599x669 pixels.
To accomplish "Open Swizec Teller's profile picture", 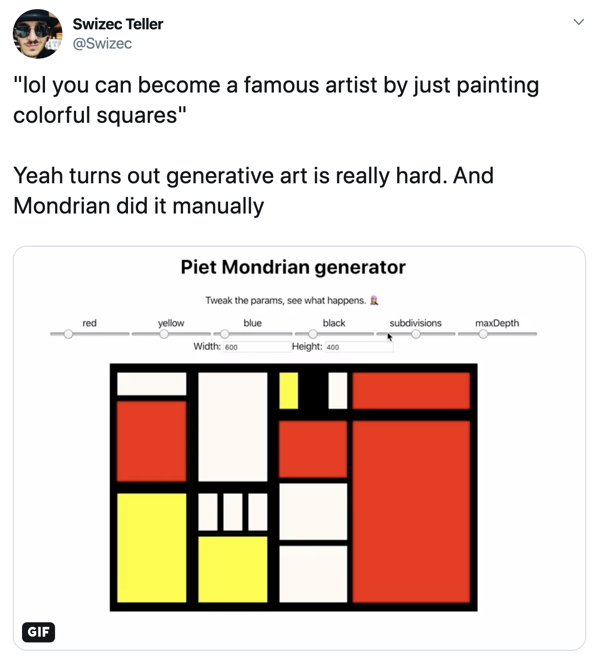I will click(38, 34).
